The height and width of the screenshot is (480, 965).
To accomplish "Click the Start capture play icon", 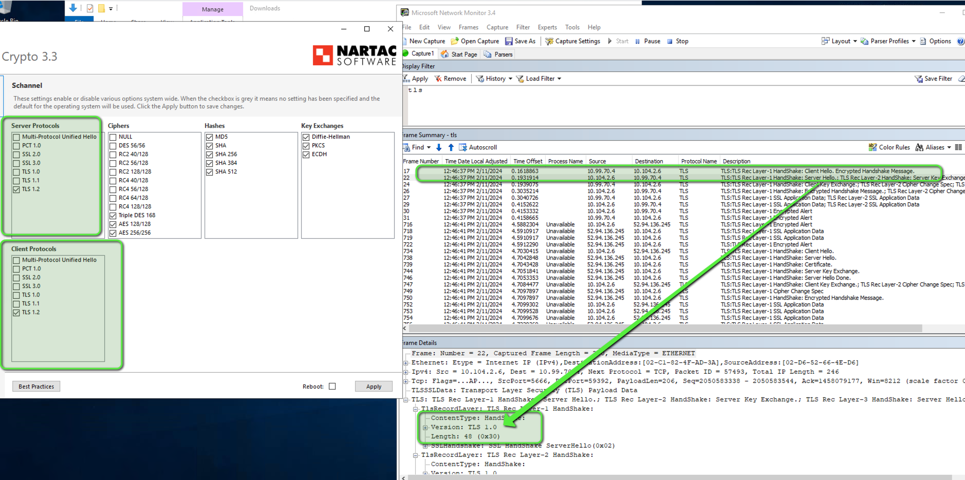I will click(x=610, y=41).
